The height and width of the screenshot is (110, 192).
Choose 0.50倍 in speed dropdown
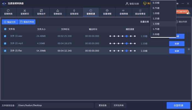click(163, 3)
